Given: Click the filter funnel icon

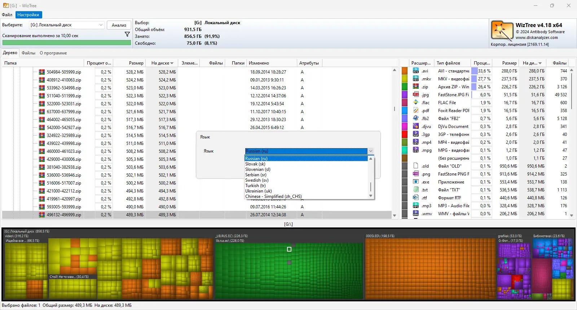Looking at the screenshot, I should point(127,34).
